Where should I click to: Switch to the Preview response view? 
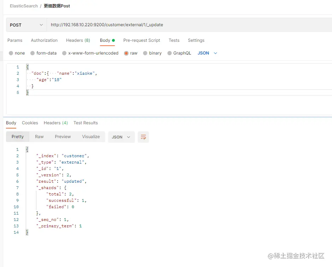coord(63,137)
